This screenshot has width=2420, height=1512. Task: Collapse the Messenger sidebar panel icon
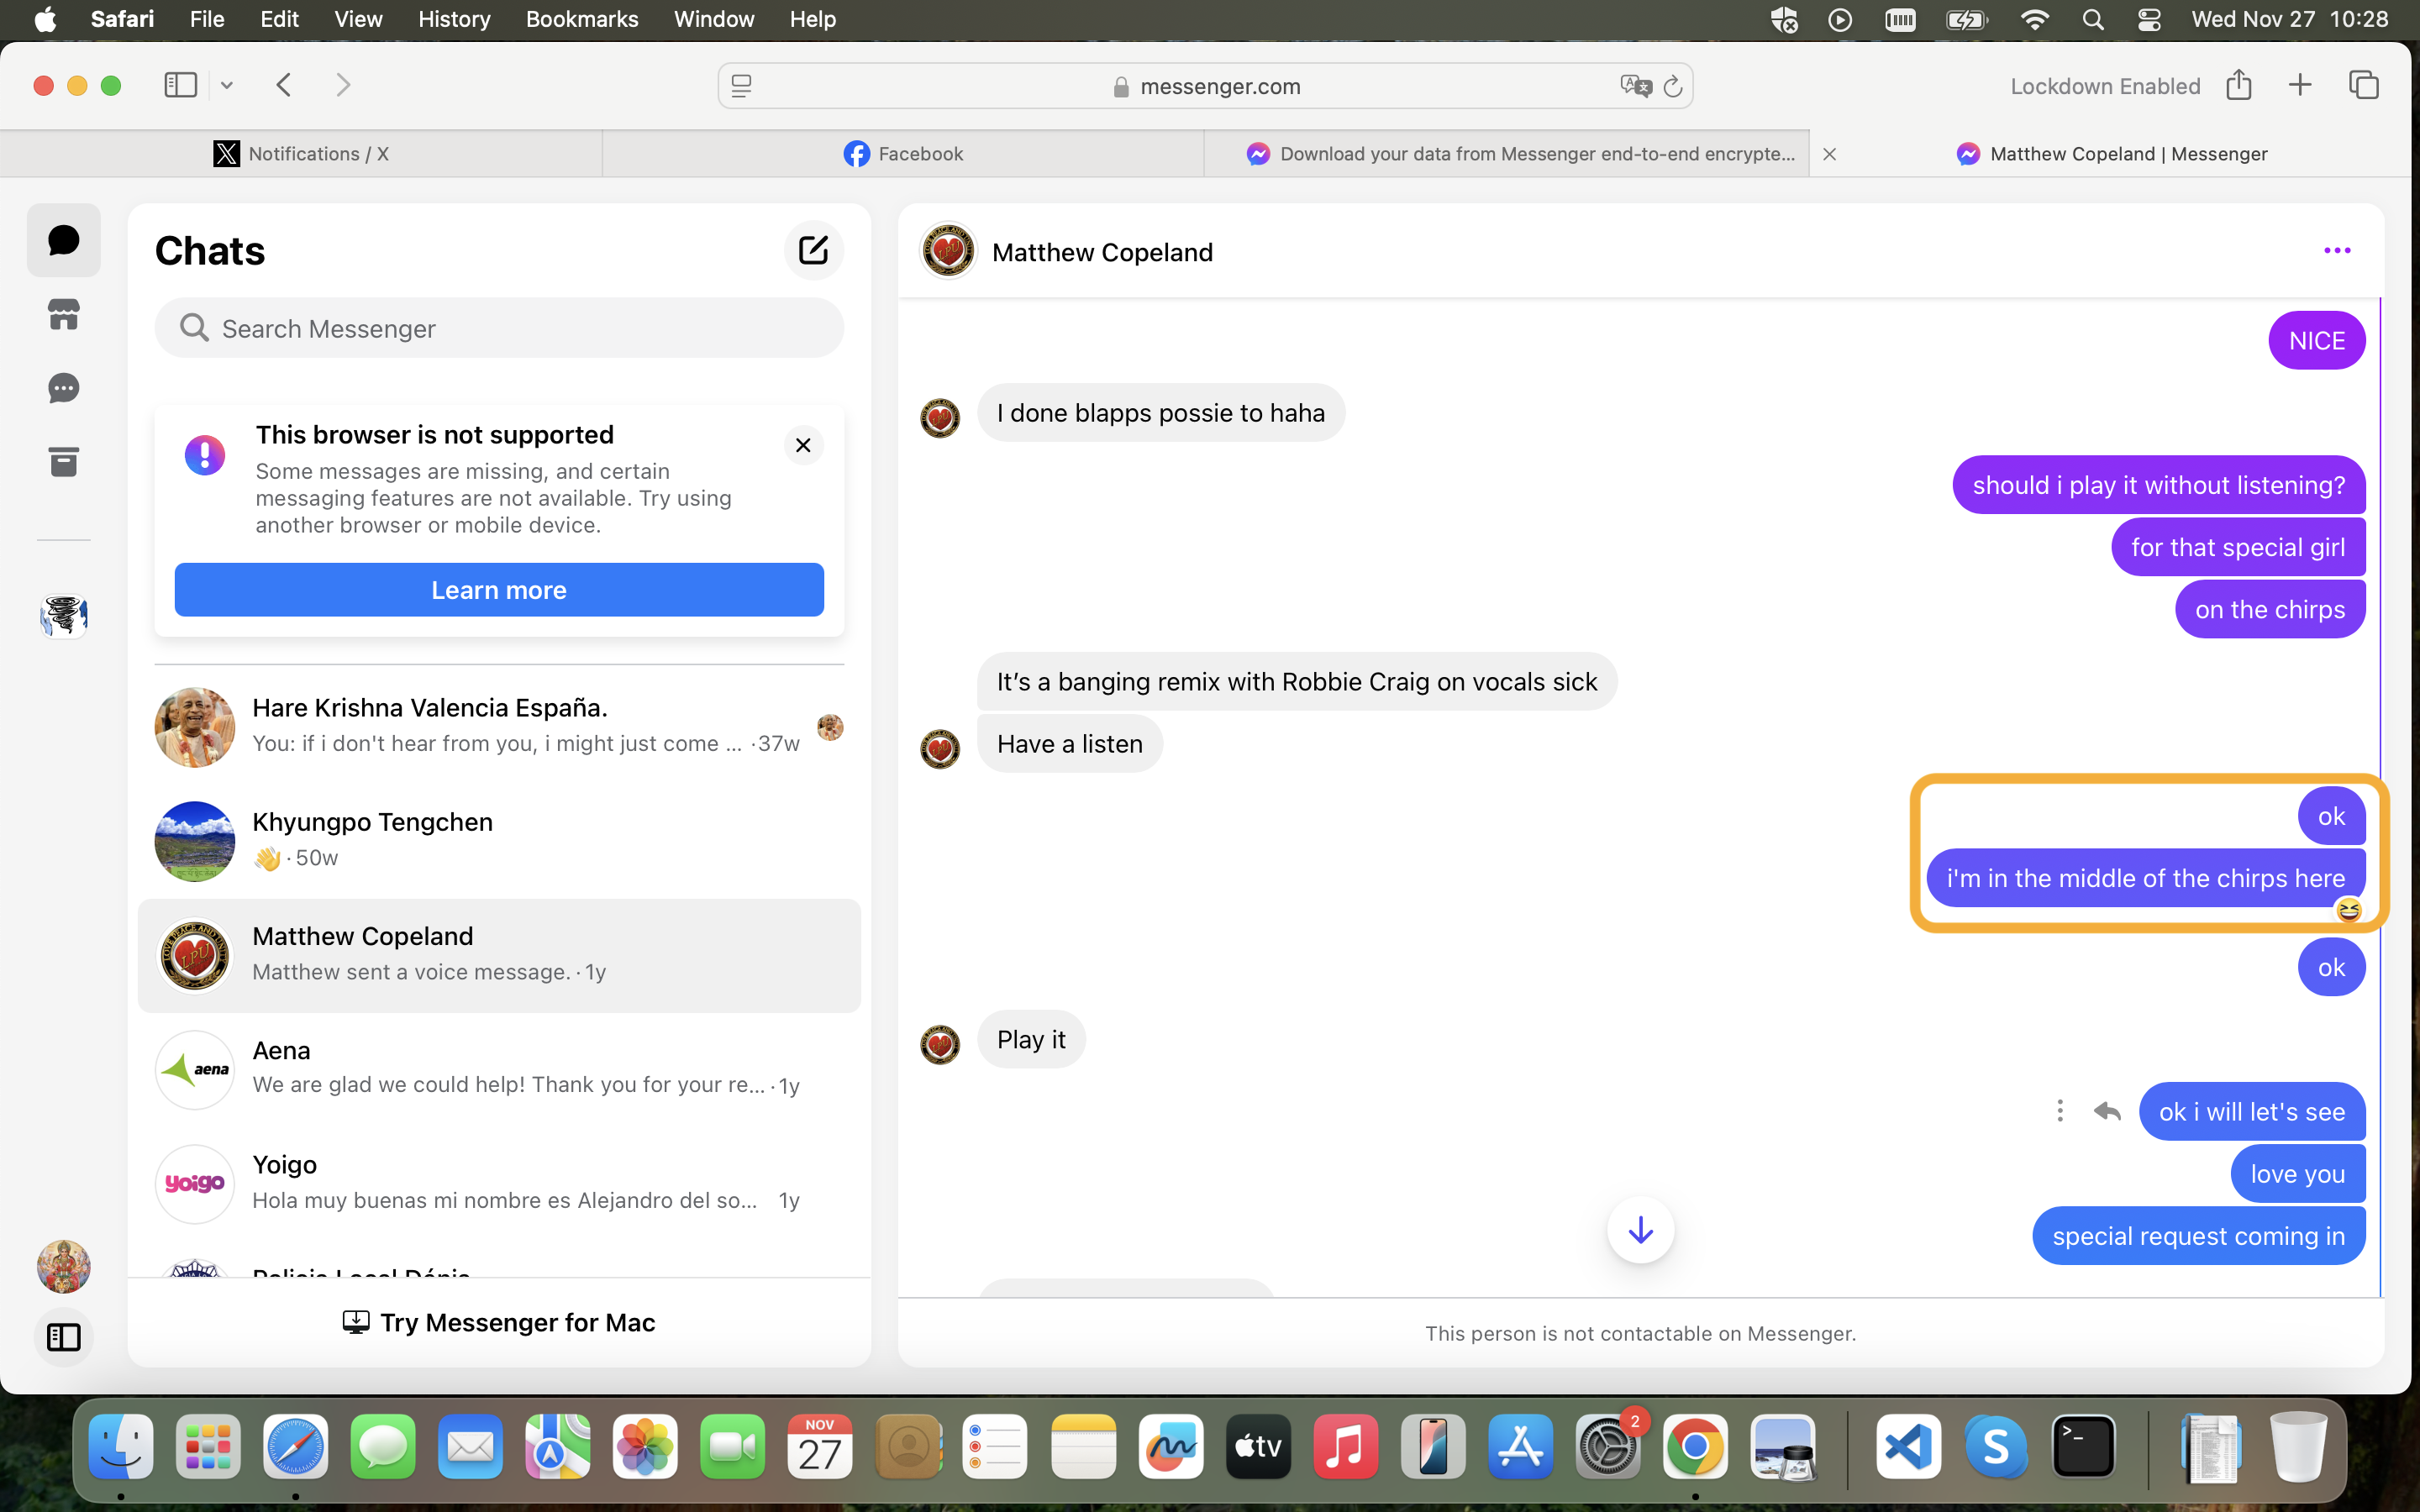tap(64, 1337)
